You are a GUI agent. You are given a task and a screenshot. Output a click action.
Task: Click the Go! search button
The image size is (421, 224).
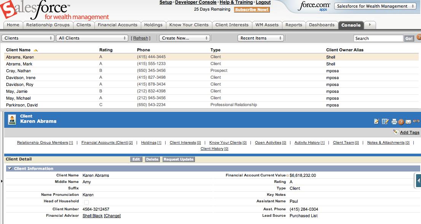(x=409, y=38)
